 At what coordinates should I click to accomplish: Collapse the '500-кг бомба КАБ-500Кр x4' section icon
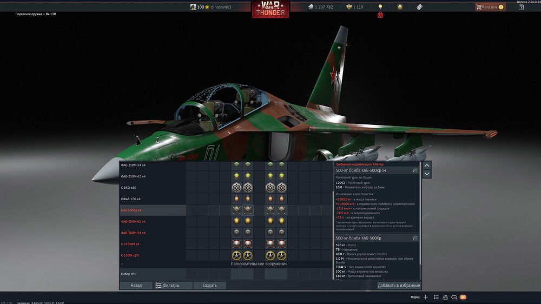coord(415,170)
